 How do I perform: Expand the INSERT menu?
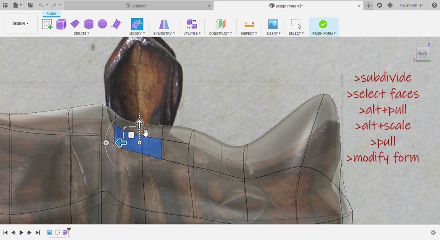273,33
